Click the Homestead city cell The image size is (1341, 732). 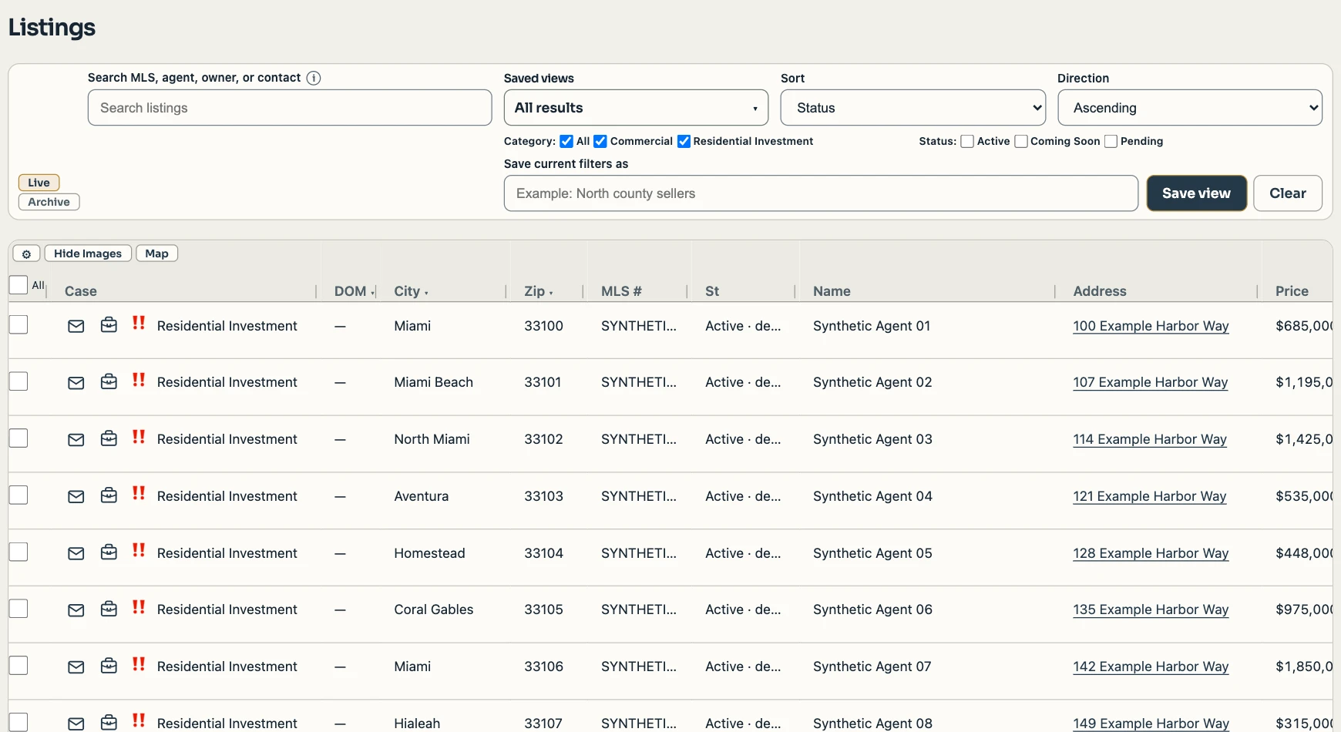tap(429, 553)
